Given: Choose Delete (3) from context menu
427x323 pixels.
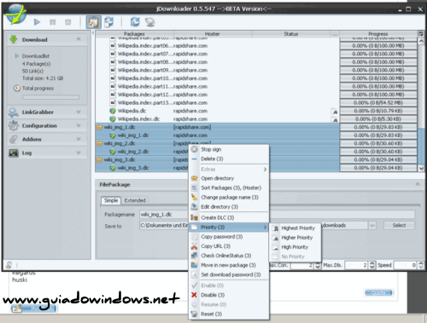Looking at the screenshot, I should click(x=229, y=159).
